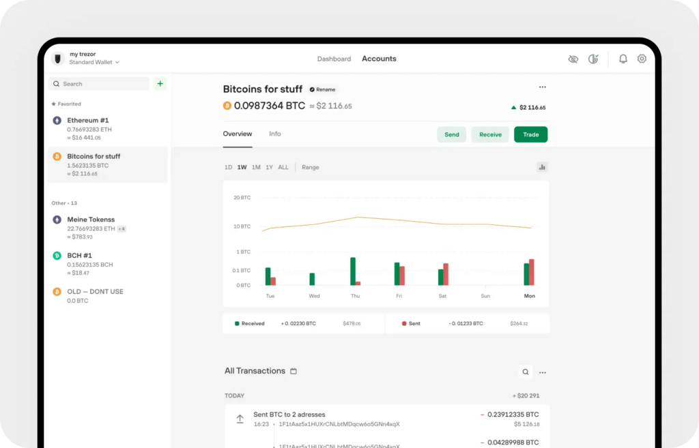The height and width of the screenshot is (448, 699).
Task: Enable discreet mode with the crossed-eye icon
Action: (573, 59)
